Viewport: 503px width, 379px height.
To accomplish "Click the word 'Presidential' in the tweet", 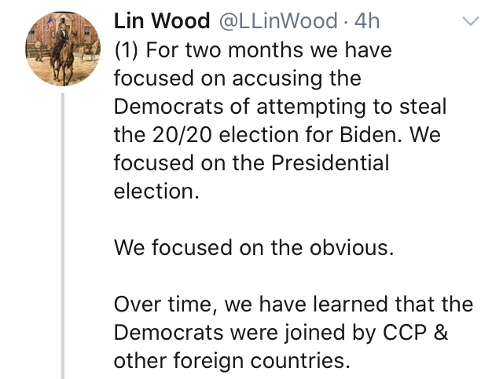I will tap(330, 162).
